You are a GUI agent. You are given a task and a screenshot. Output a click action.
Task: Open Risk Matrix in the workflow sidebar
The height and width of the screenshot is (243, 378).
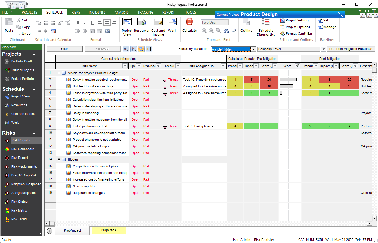[19, 210]
